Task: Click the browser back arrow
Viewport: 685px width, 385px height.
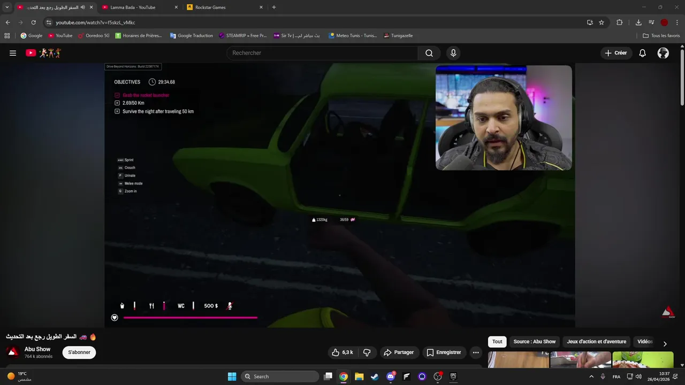Action: coord(7,22)
